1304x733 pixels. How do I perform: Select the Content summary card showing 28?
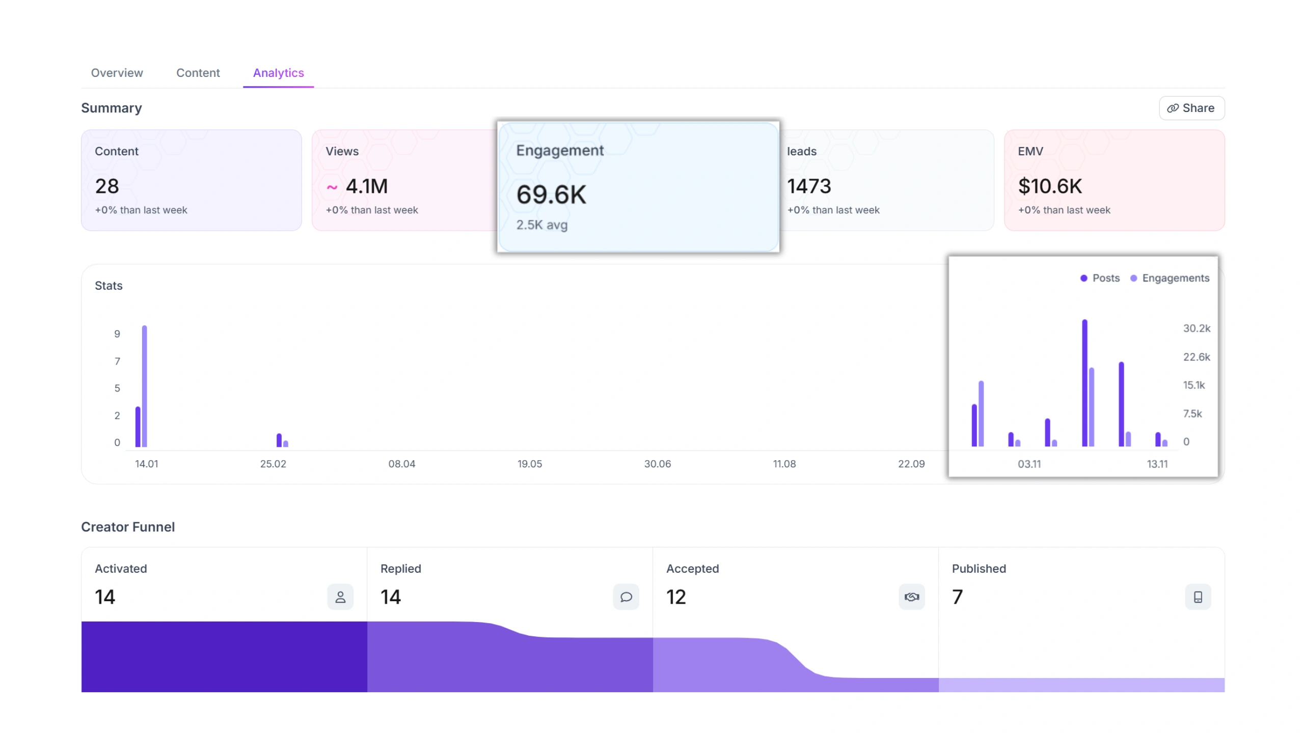[191, 180]
